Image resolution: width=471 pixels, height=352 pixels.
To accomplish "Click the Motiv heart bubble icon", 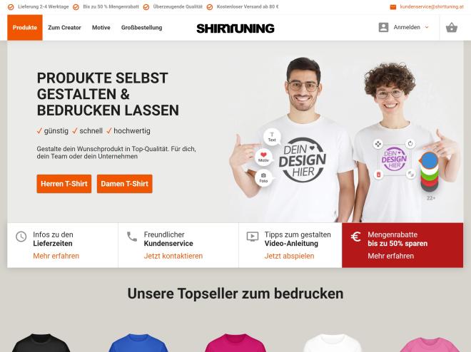I will [x=263, y=157].
